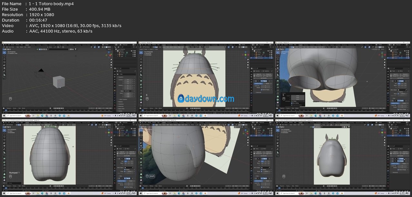Expand the Relations panel in the 00:00:10 frame

click(121, 102)
